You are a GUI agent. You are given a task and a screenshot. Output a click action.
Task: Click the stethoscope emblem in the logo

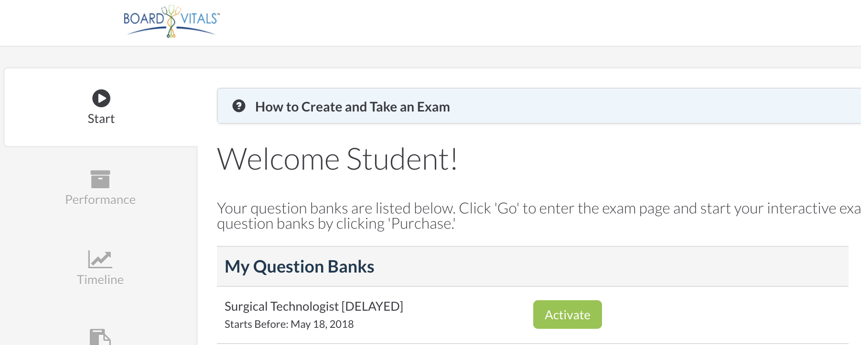click(171, 21)
